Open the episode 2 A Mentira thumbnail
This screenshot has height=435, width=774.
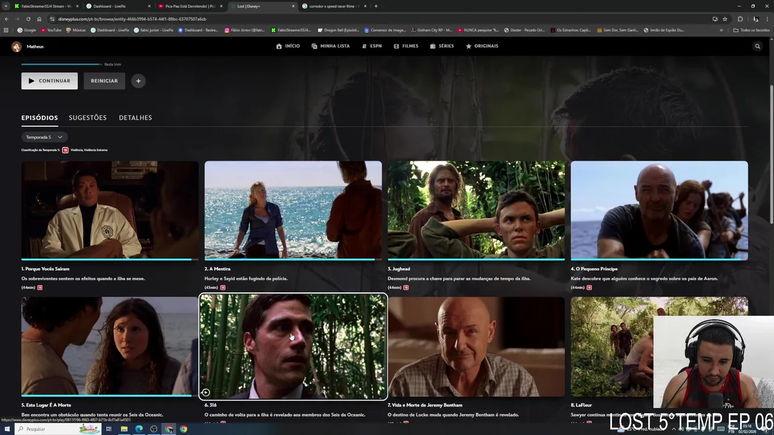(x=293, y=210)
